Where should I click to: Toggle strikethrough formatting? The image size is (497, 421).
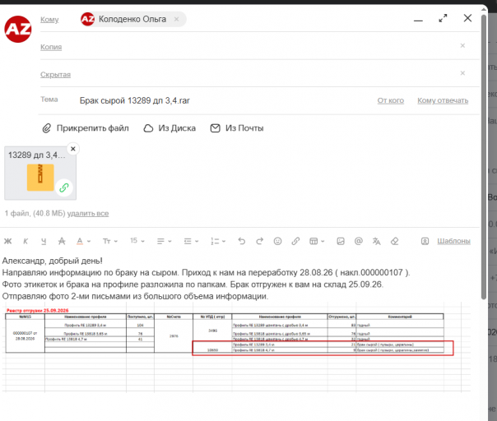point(62,242)
